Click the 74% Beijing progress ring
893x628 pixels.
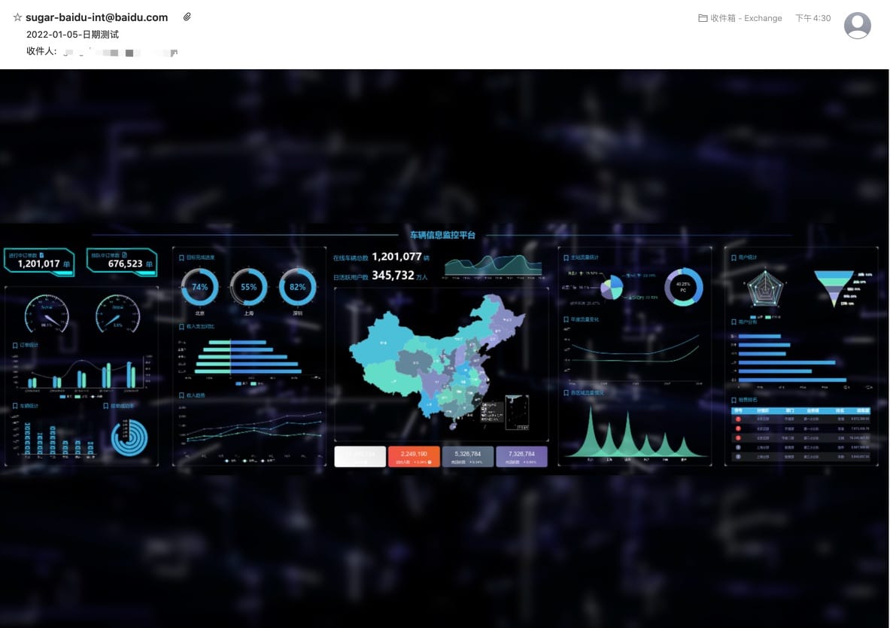(x=199, y=287)
